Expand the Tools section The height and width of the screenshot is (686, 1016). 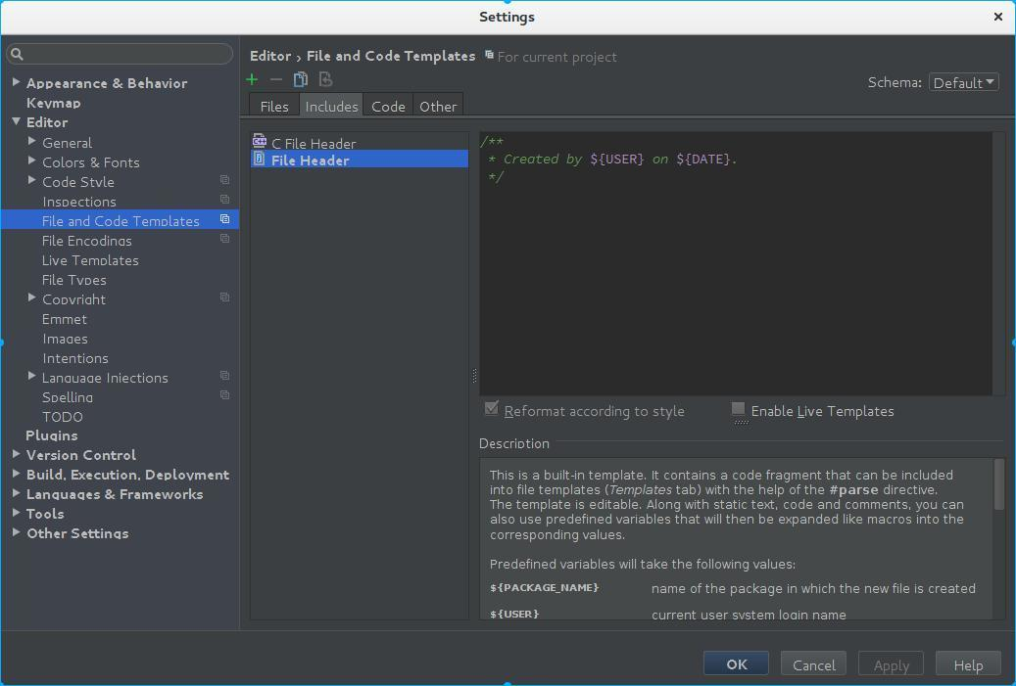click(17, 513)
